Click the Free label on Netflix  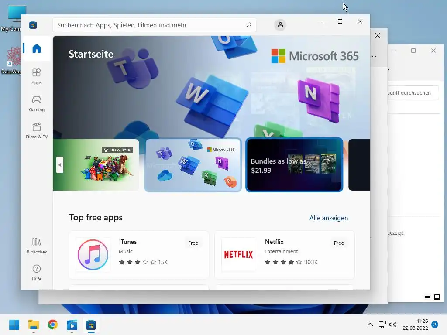tap(339, 243)
